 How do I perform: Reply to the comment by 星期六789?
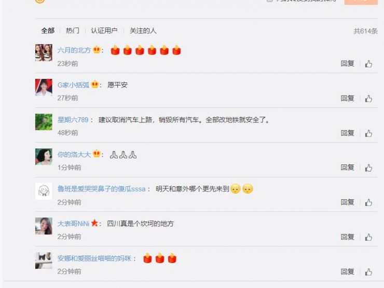348,133
